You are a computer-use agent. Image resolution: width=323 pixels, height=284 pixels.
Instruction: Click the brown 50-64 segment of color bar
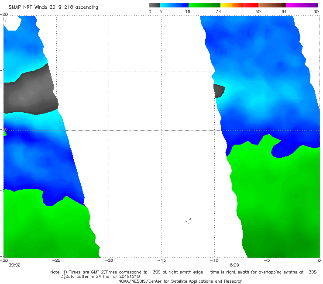coord(272,5)
